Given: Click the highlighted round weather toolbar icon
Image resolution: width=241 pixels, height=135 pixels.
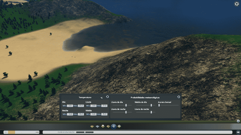Looking at the screenshot, I should pos(114,127).
